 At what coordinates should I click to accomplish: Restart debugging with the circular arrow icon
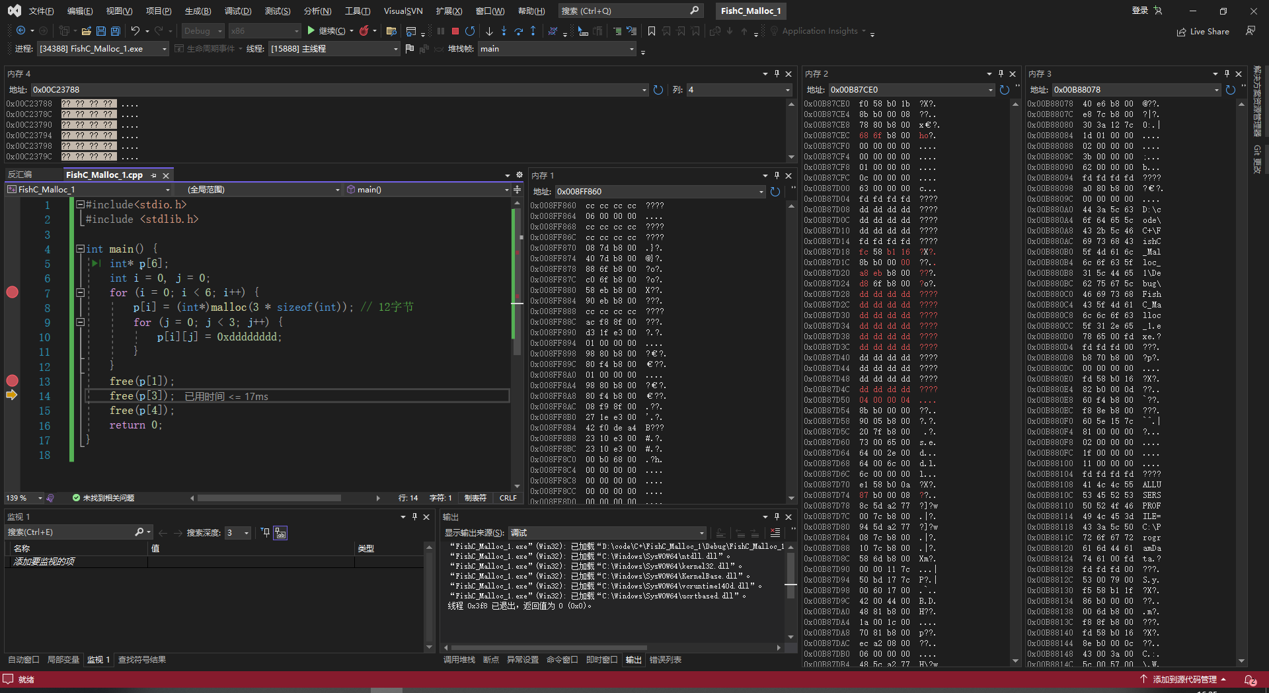(x=470, y=31)
